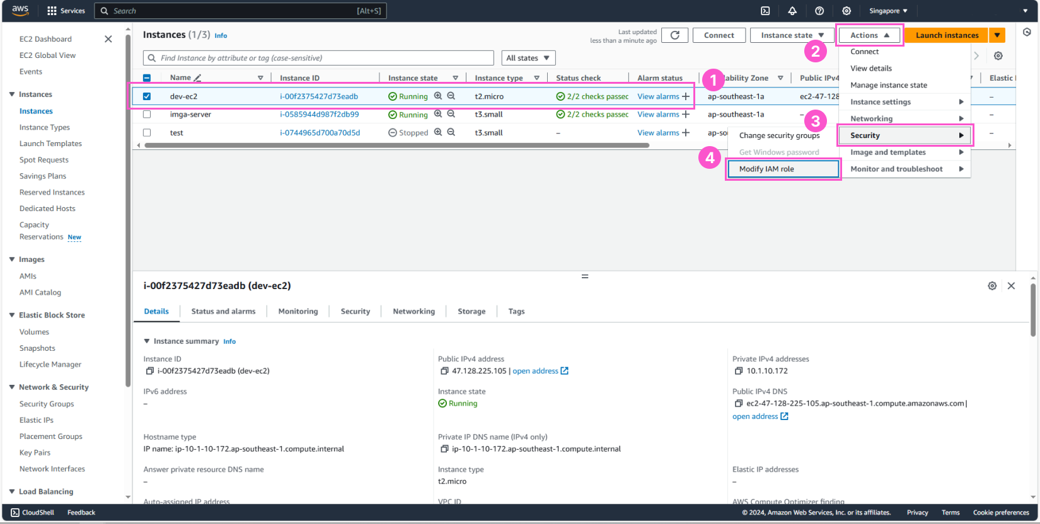Viewport: 1040px width, 524px height.
Task: Collapse the Instance summary section
Action: coord(147,341)
